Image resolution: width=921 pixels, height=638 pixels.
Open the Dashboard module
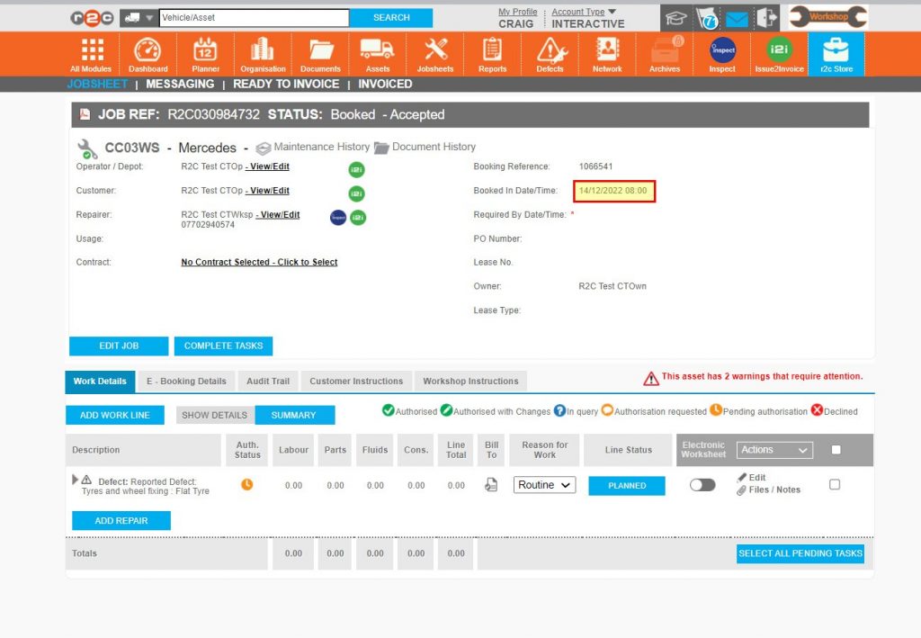tap(148, 54)
